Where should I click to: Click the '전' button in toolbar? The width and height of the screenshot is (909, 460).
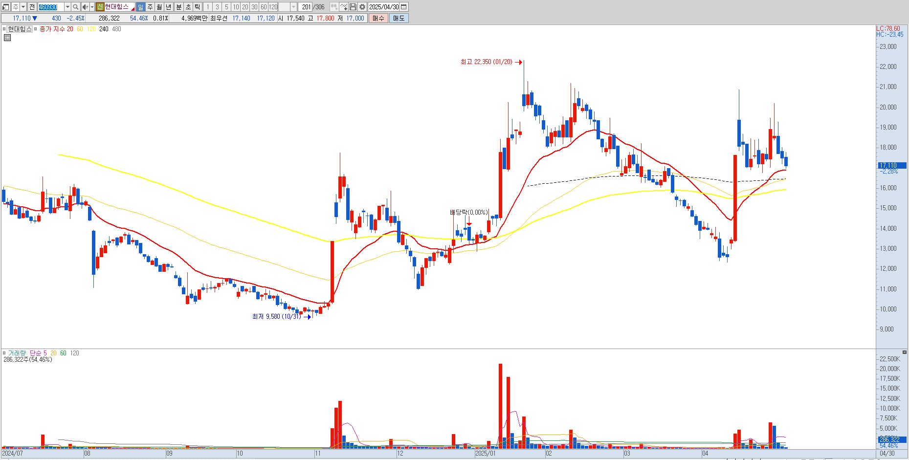tap(32, 7)
